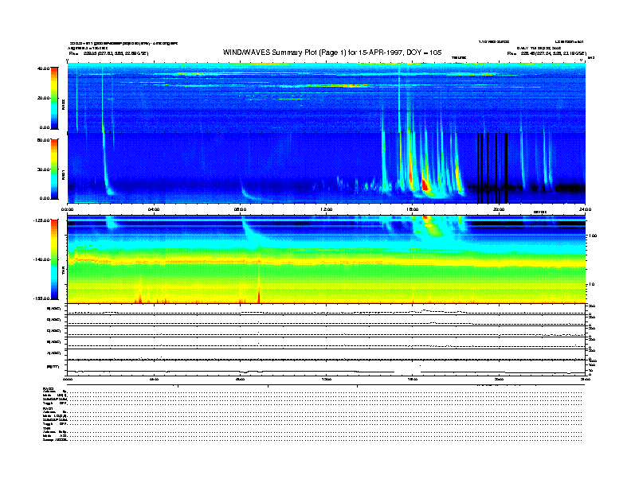Click the 60.00 tick on RAD1 color scale
Image resolution: width=631 pixels, height=487 pixels.
click(43, 140)
